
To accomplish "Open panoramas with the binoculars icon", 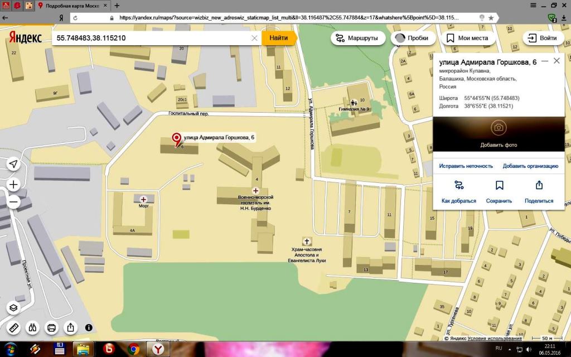I will coord(33,327).
